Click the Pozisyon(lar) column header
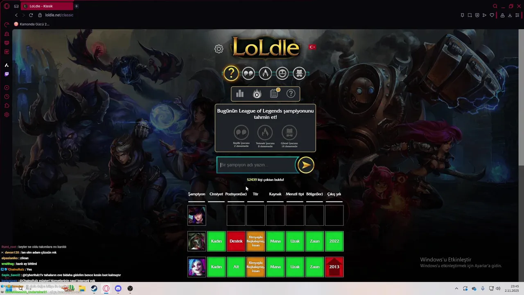Image resolution: width=524 pixels, height=295 pixels. pos(236,194)
